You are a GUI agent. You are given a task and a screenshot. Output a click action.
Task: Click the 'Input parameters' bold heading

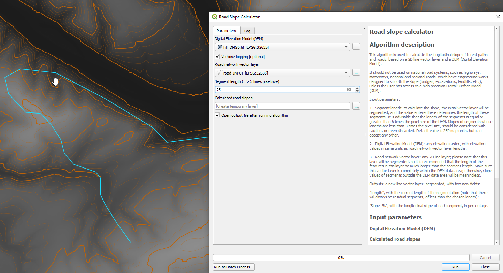pyautogui.click(x=395, y=217)
